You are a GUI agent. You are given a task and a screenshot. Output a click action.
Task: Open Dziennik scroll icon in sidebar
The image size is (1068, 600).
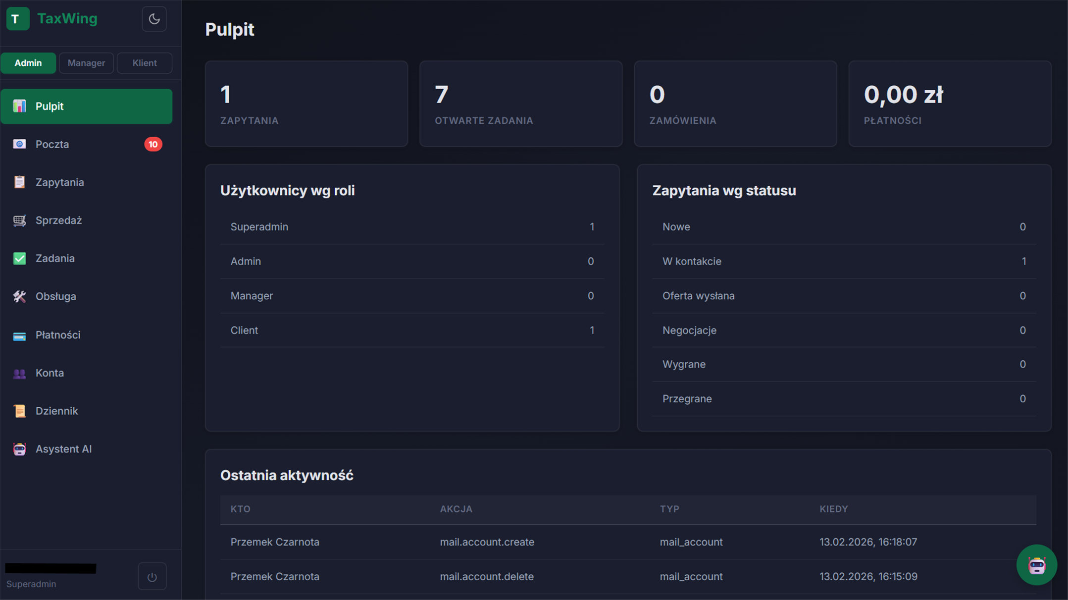[x=19, y=411]
